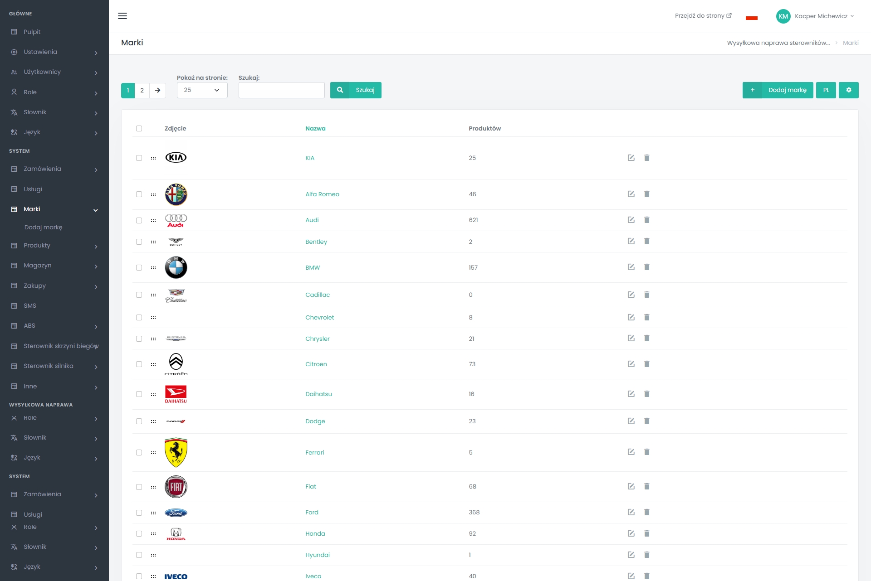Collapse the Marki sidebar menu

pos(54,209)
